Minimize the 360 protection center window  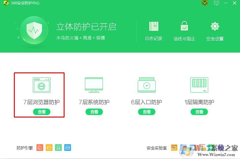click(x=225, y=3)
